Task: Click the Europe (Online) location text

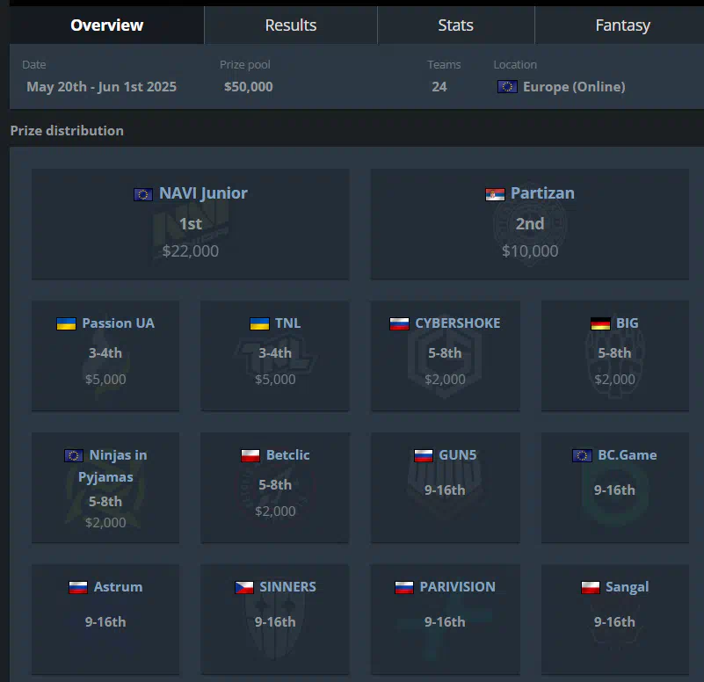Action: coord(574,87)
